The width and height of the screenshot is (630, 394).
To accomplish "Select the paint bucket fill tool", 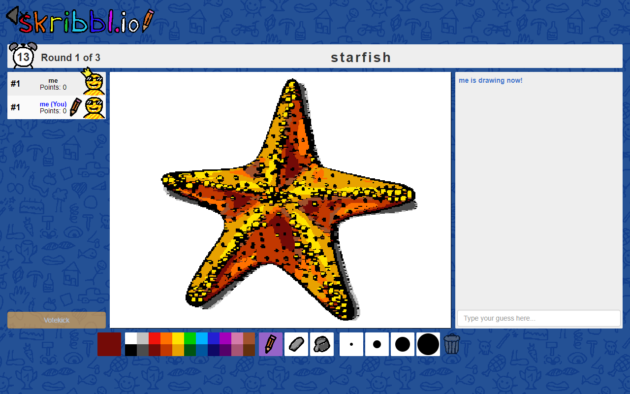I will (x=322, y=344).
